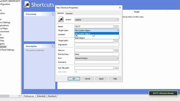The image size is (180, 101).
Task: Click the shortcut icon beside Action
Action: [61, 19]
